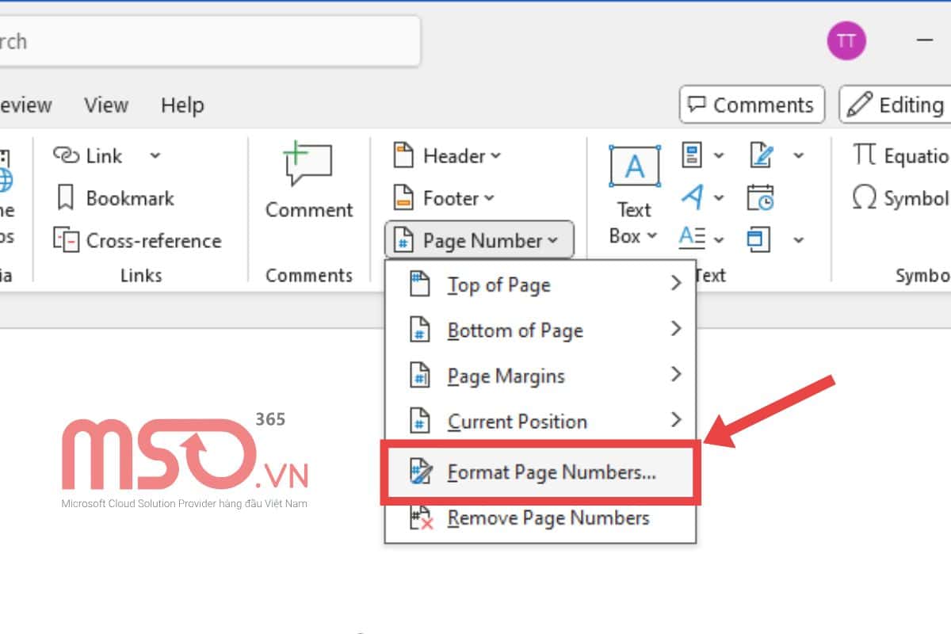Viewport: 951px width, 634px height.
Task: Expand the Quick Parts dropdown arrow
Action: click(719, 156)
